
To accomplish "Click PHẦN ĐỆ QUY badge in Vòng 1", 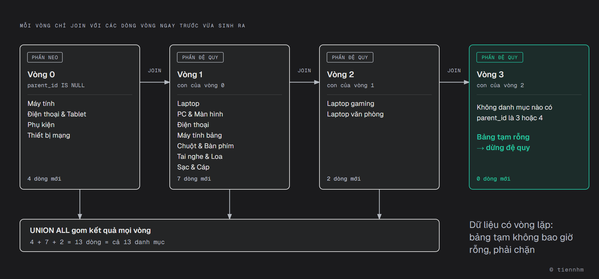I will (200, 57).
